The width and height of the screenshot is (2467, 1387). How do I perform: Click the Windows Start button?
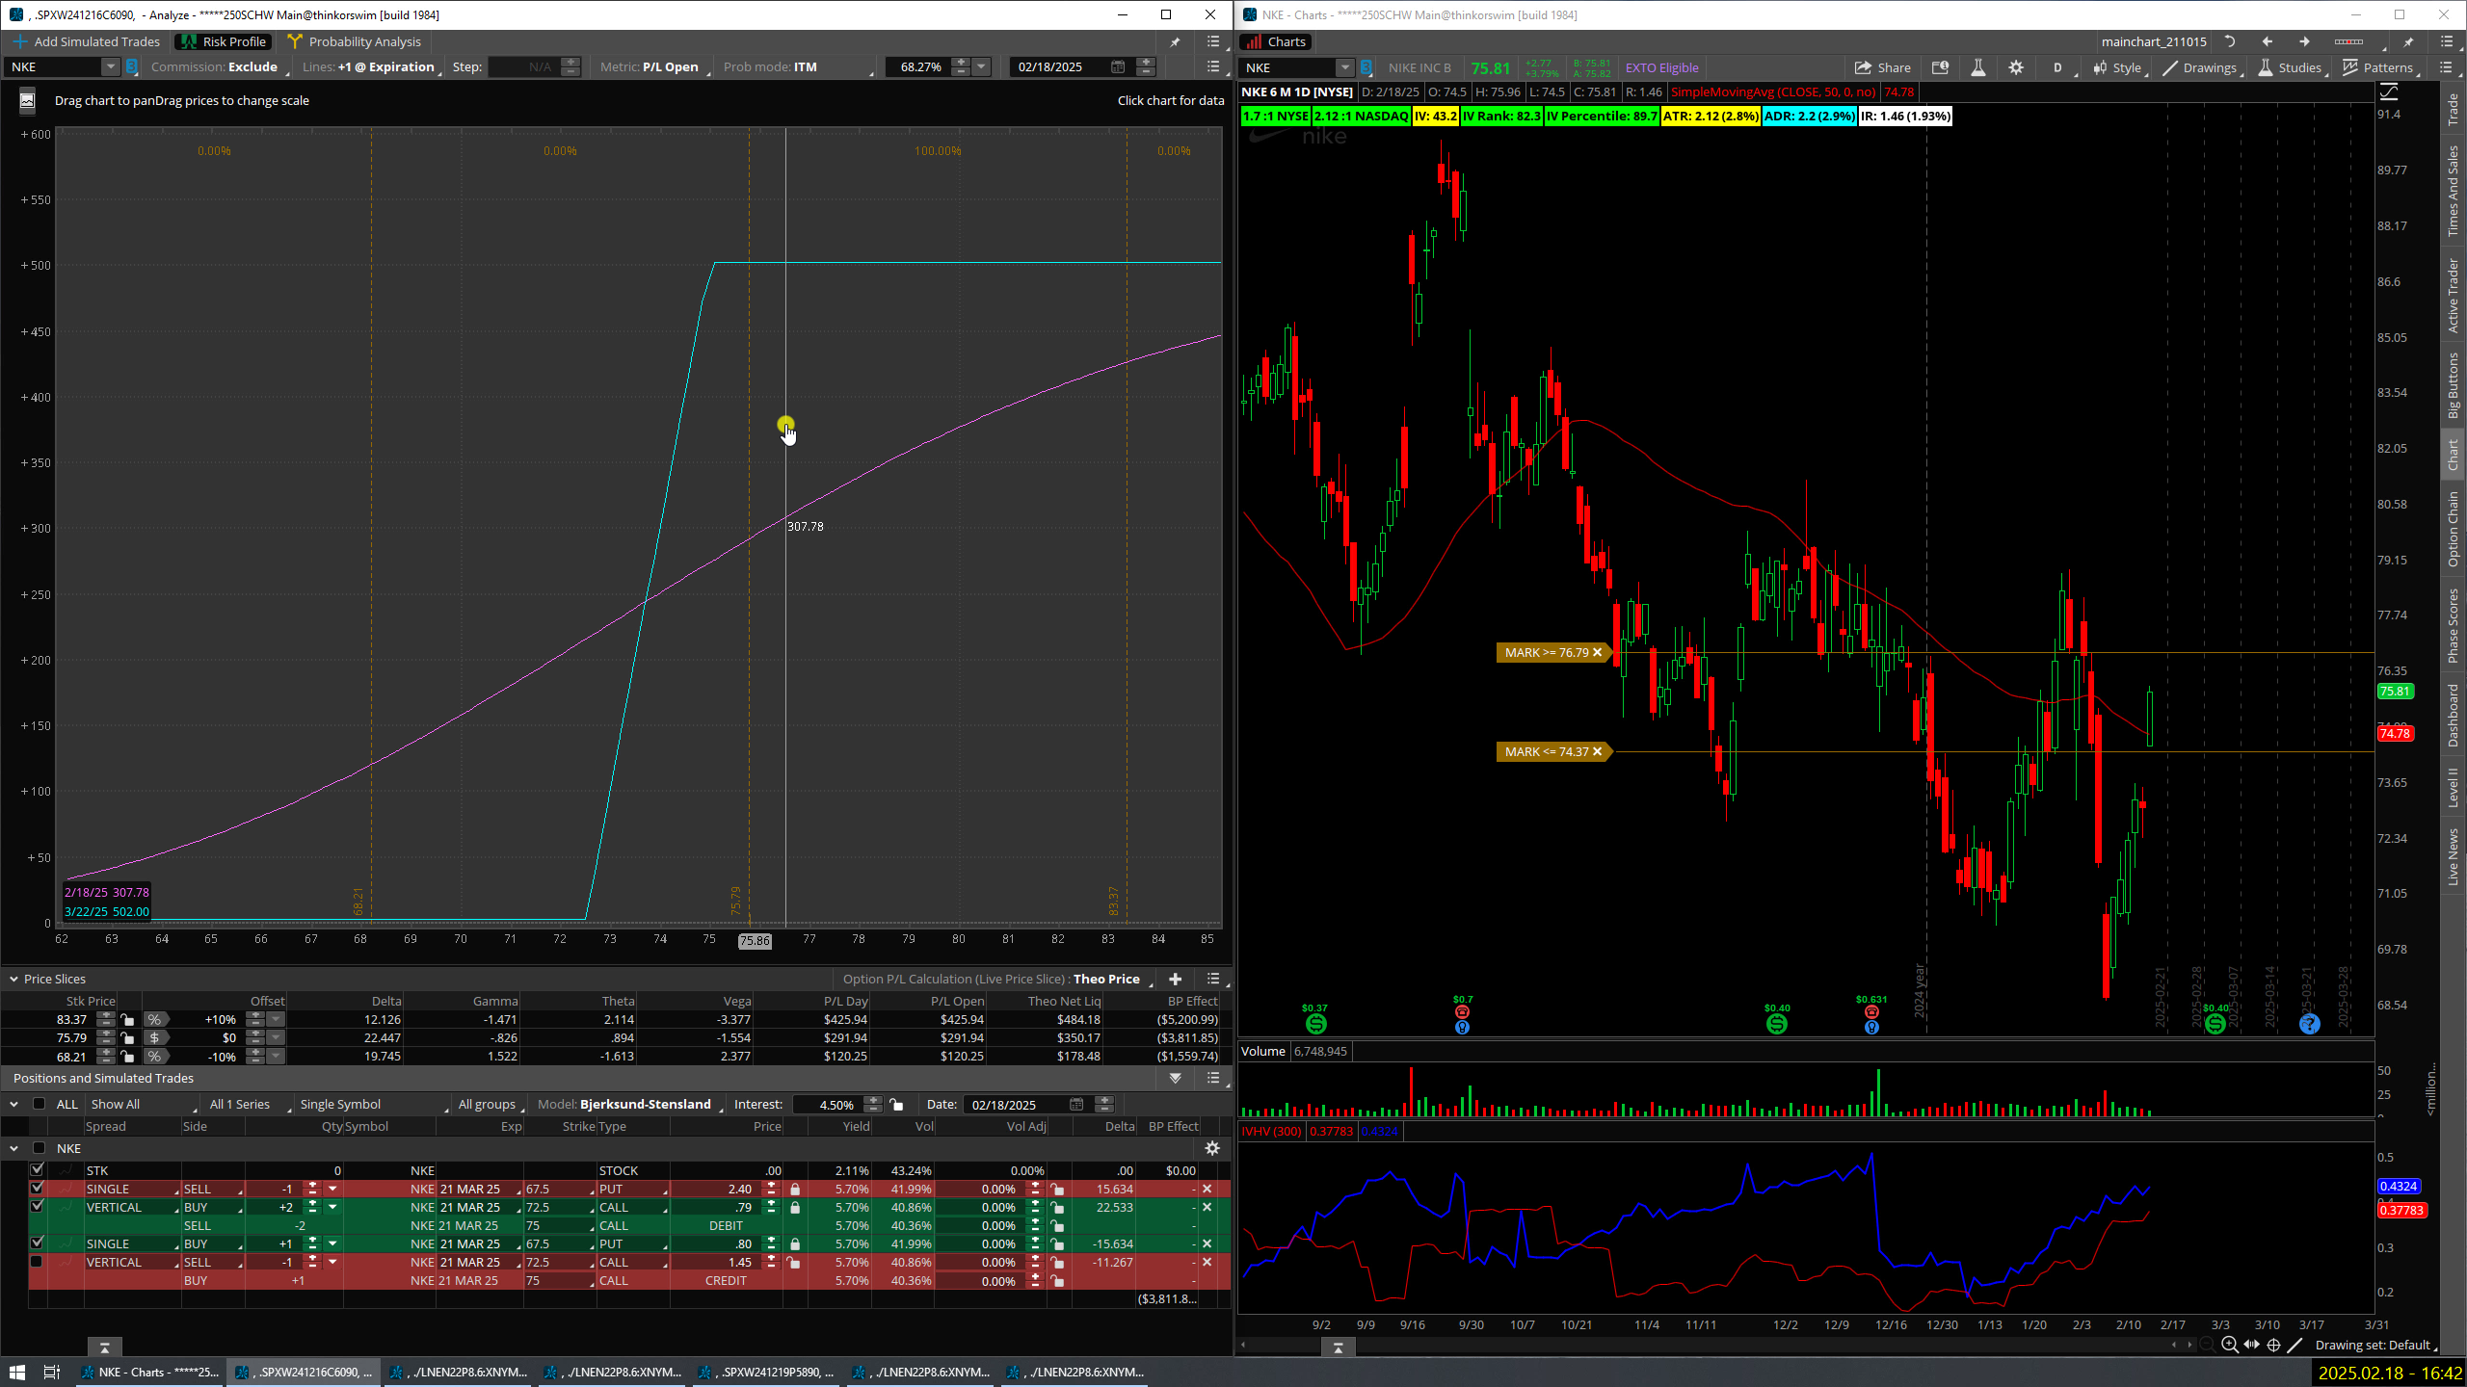pyautogui.click(x=16, y=1372)
